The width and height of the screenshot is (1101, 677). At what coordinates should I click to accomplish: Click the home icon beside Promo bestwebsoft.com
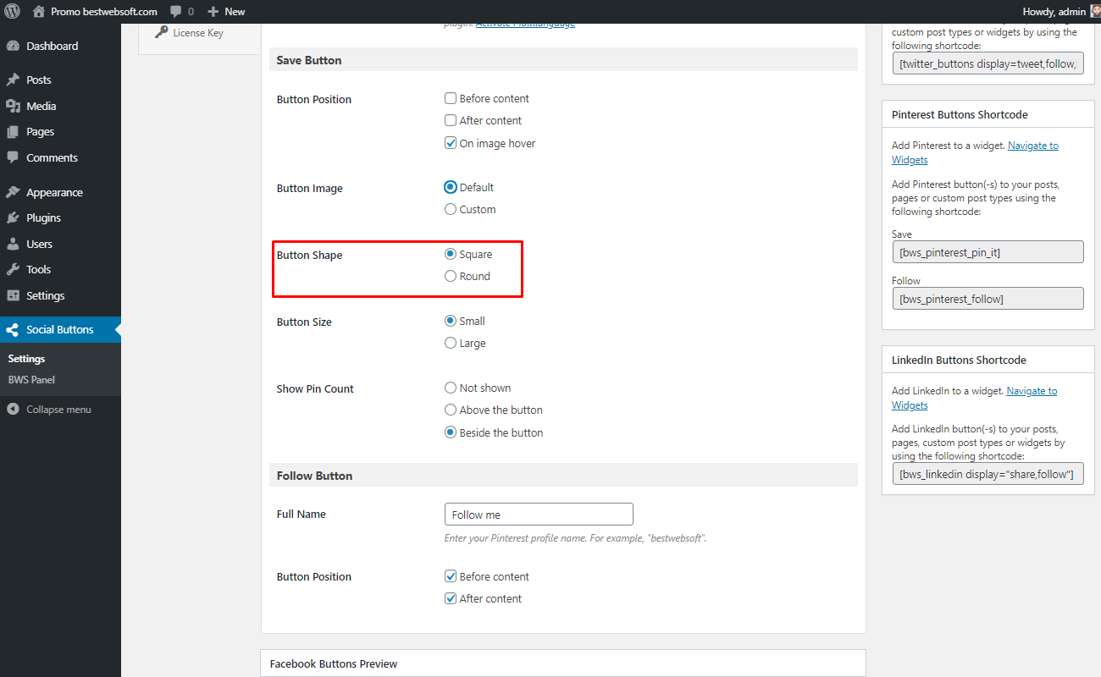[x=38, y=12]
